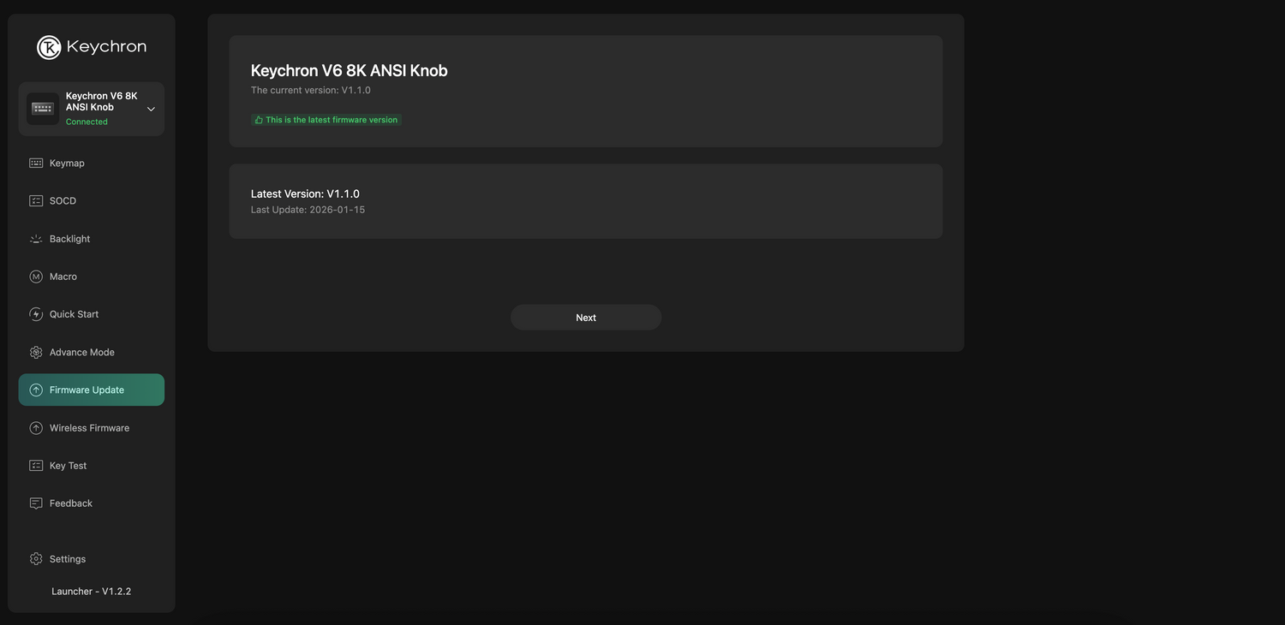Click the SOCD sidebar icon

[x=36, y=201]
